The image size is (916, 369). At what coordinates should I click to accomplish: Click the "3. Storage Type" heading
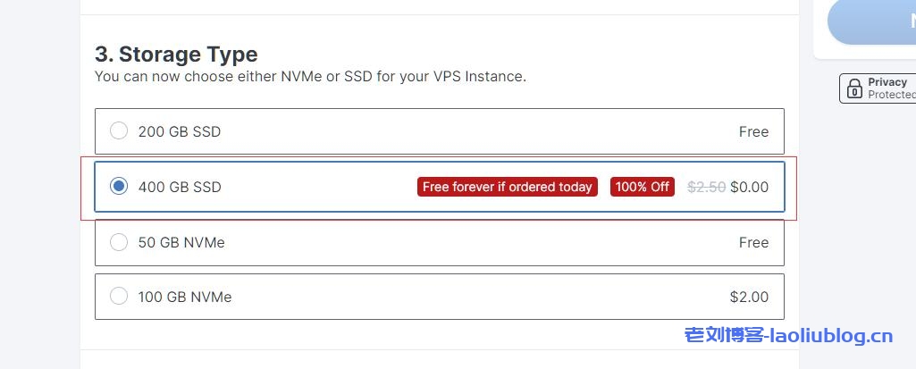point(176,55)
